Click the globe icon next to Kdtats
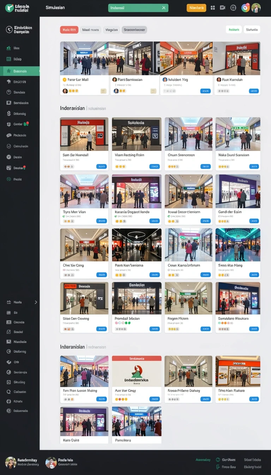The width and height of the screenshot is (271, 475). (x=9, y=401)
